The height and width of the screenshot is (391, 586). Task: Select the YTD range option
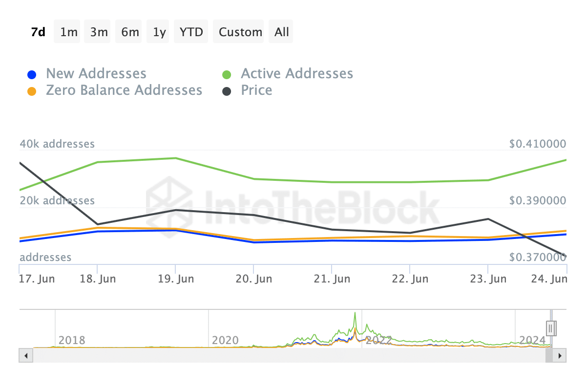191,32
